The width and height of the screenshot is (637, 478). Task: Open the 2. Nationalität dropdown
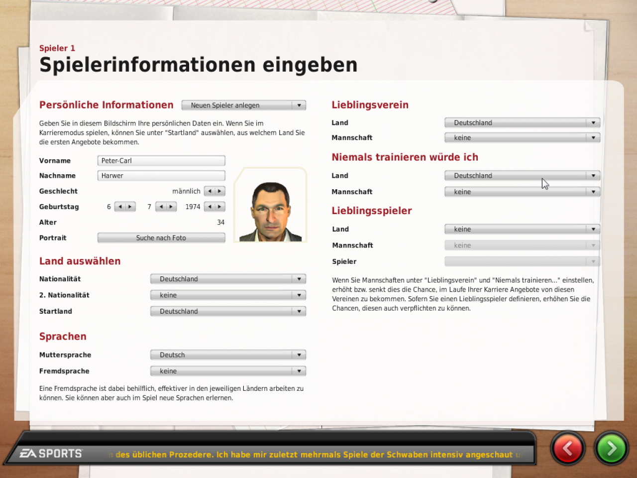(228, 295)
